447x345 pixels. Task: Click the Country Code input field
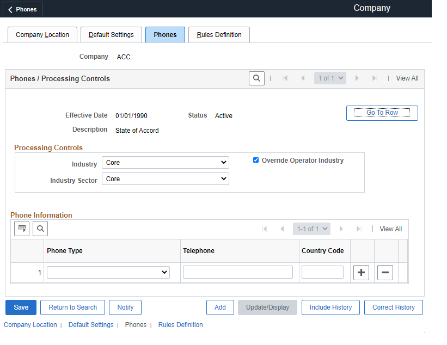(322, 272)
